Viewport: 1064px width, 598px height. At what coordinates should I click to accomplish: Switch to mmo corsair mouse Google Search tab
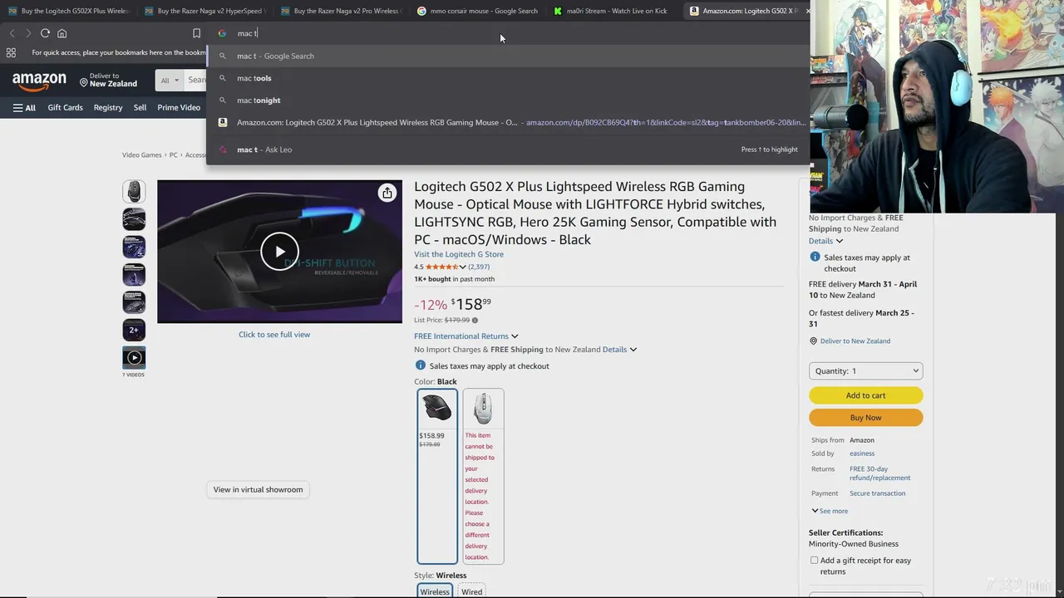click(x=477, y=11)
